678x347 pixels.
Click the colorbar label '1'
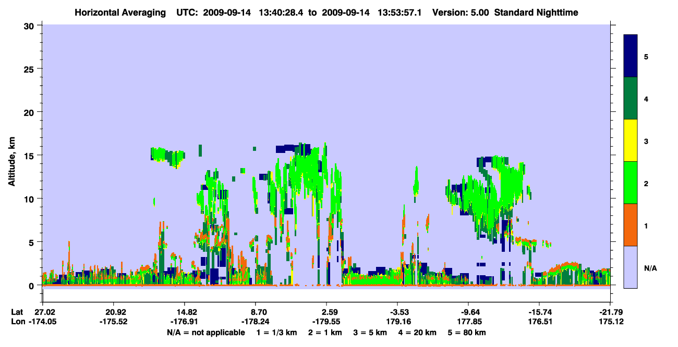(646, 225)
